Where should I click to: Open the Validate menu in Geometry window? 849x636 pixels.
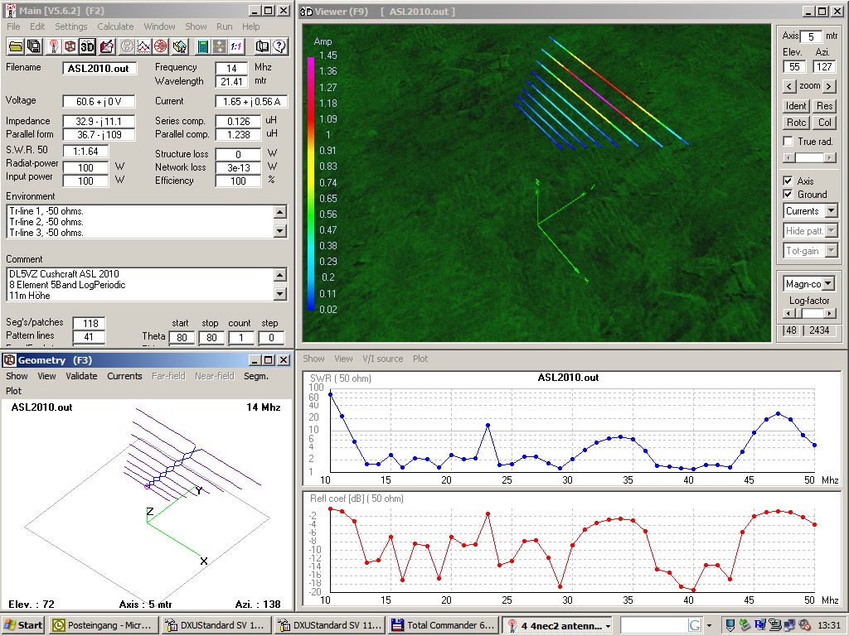tap(81, 376)
